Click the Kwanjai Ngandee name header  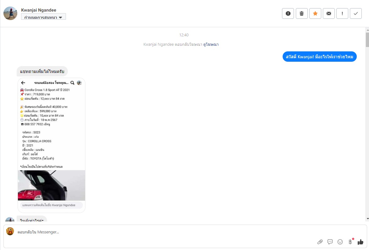click(x=39, y=10)
